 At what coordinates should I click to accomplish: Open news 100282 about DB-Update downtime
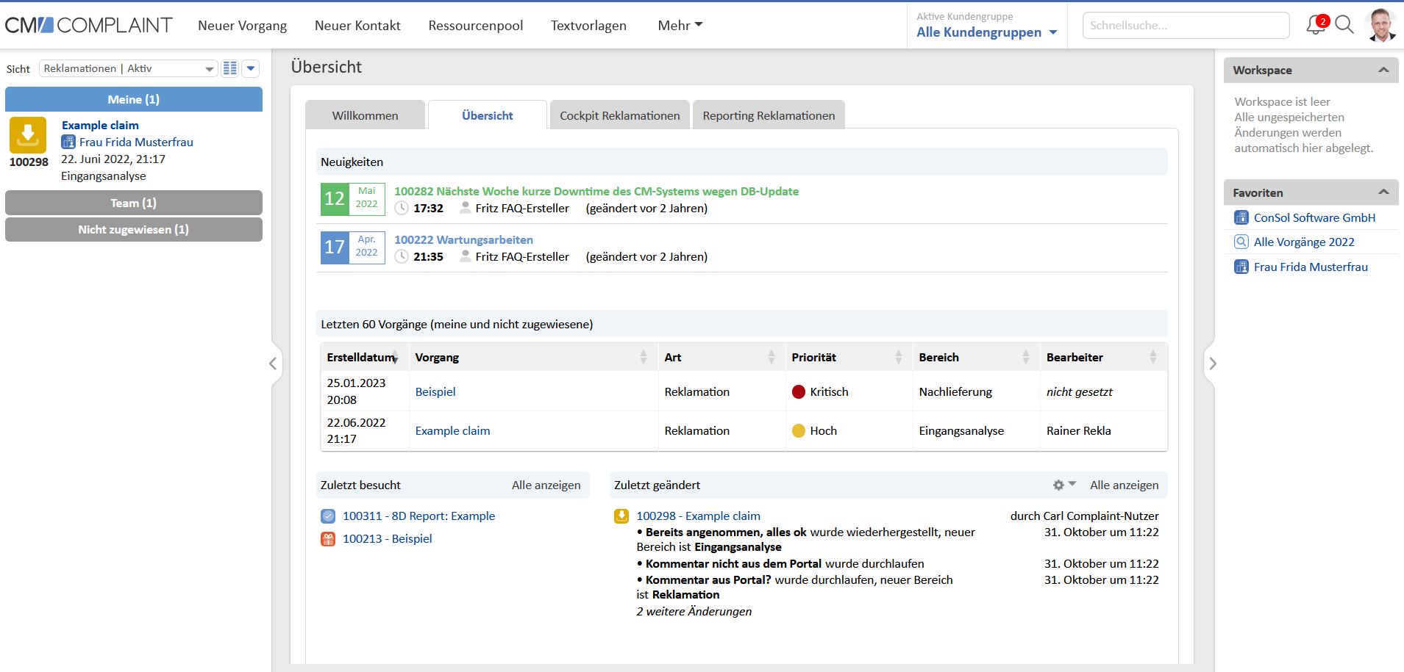tap(596, 191)
